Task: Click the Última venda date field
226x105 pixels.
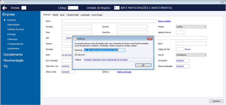Action: click(68, 72)
